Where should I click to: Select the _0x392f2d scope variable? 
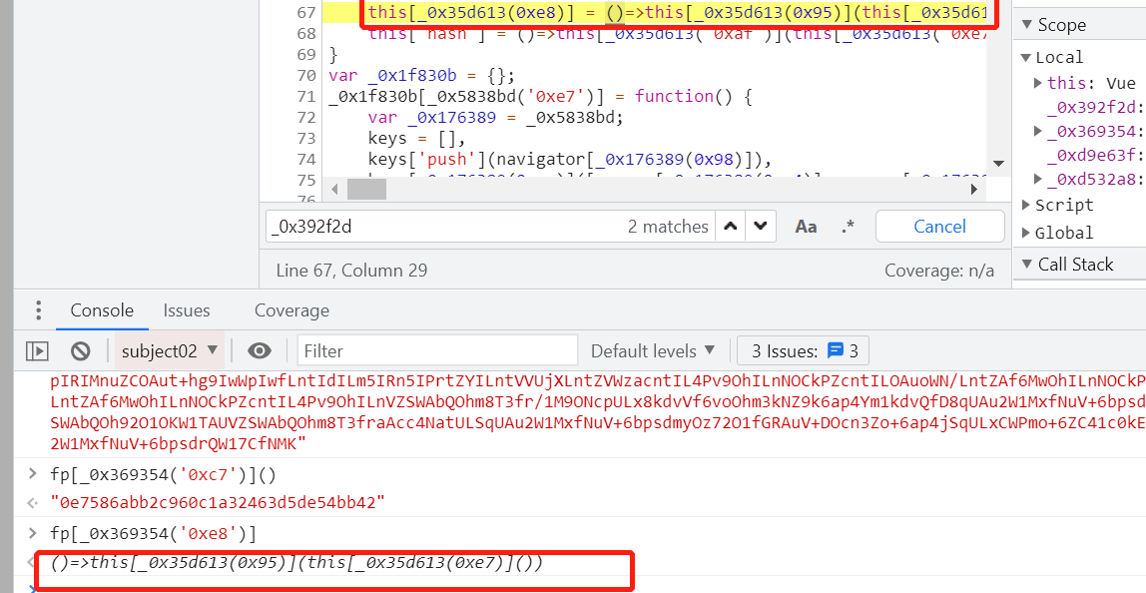pyautogui.click(x=1095, y=107)
